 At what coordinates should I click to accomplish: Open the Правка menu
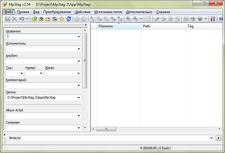[23, 12]
